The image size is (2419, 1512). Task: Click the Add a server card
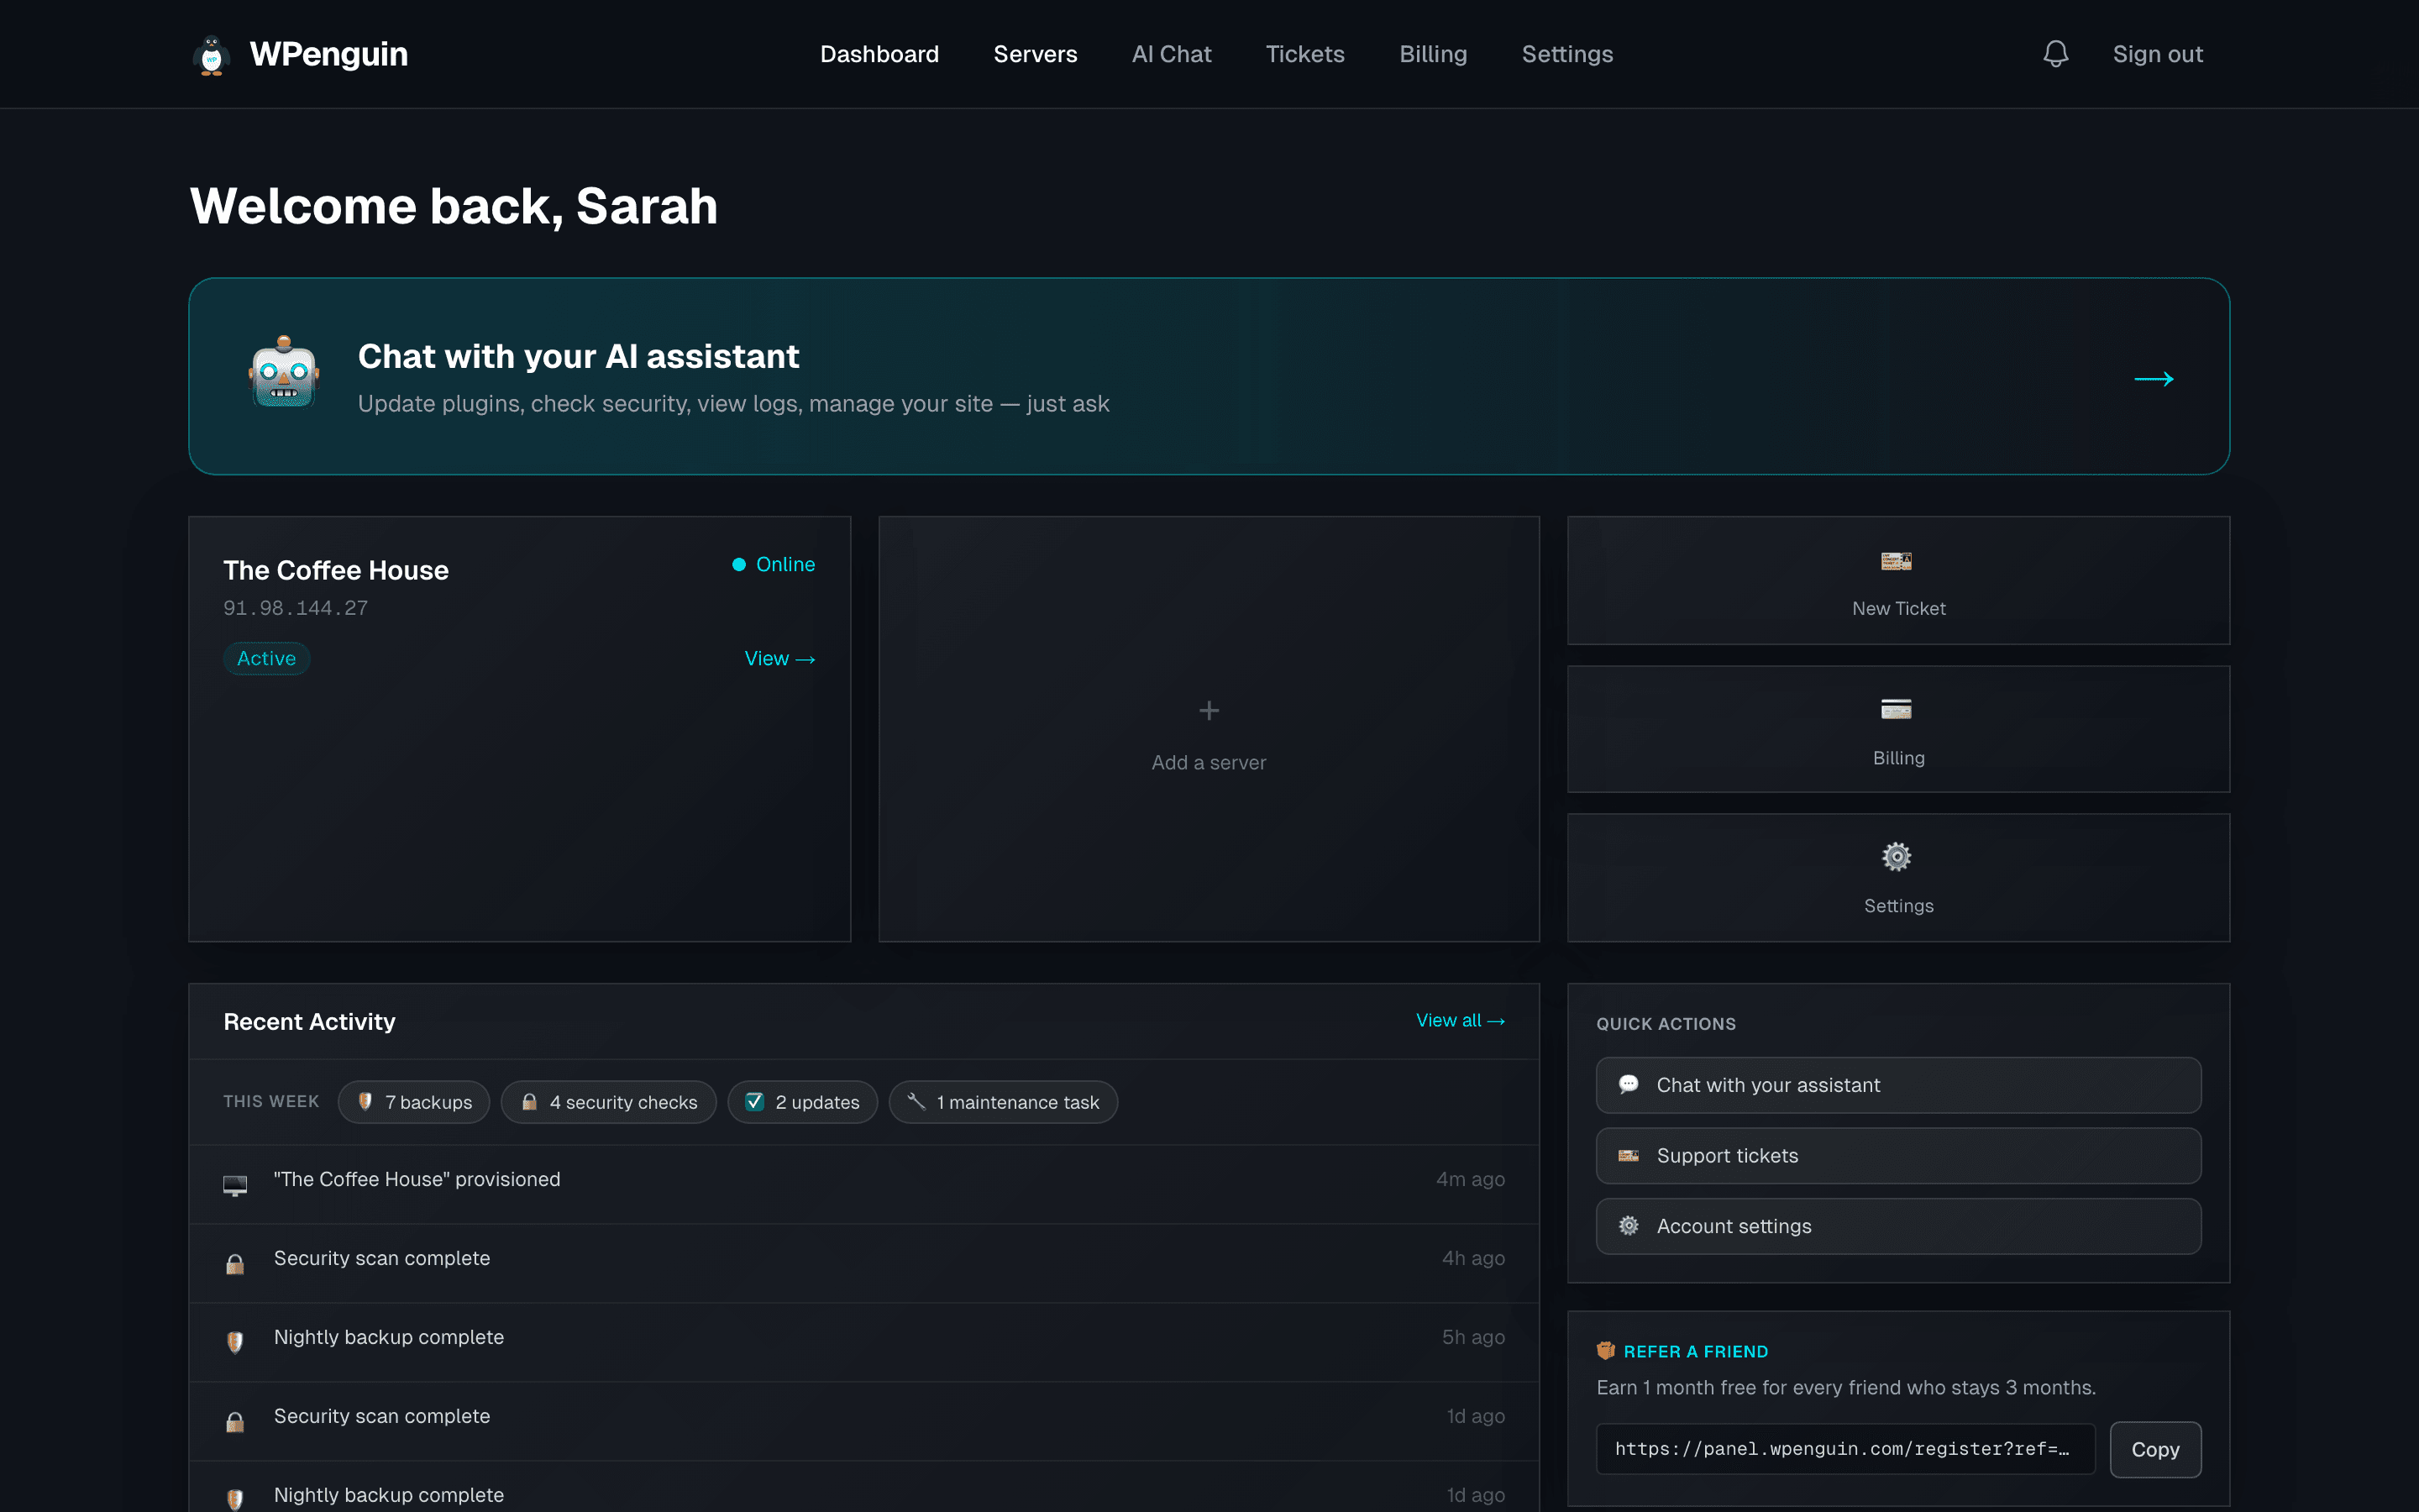tap(1209, 729)
